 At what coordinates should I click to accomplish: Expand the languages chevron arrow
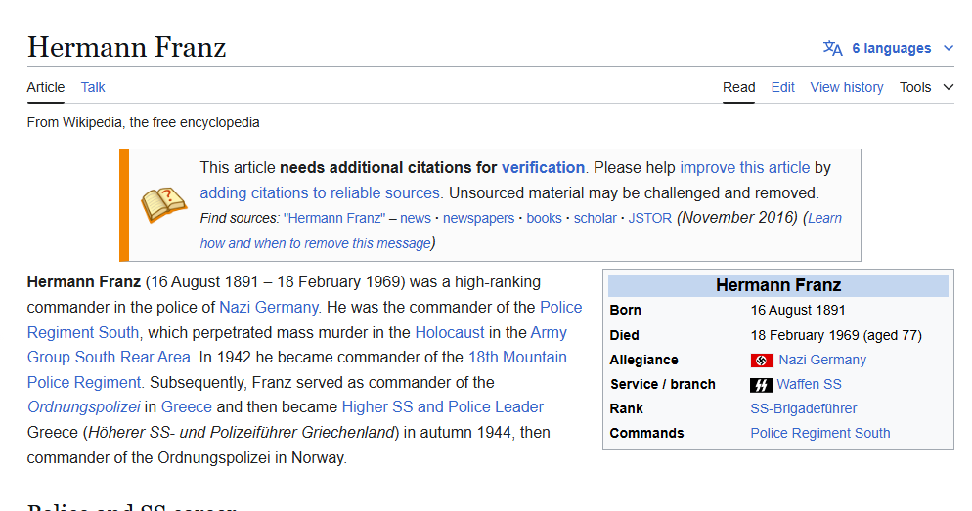tap(948, 48)
